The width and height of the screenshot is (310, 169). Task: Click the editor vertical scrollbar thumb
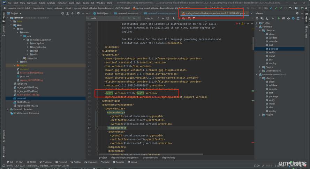coord(253,44)
